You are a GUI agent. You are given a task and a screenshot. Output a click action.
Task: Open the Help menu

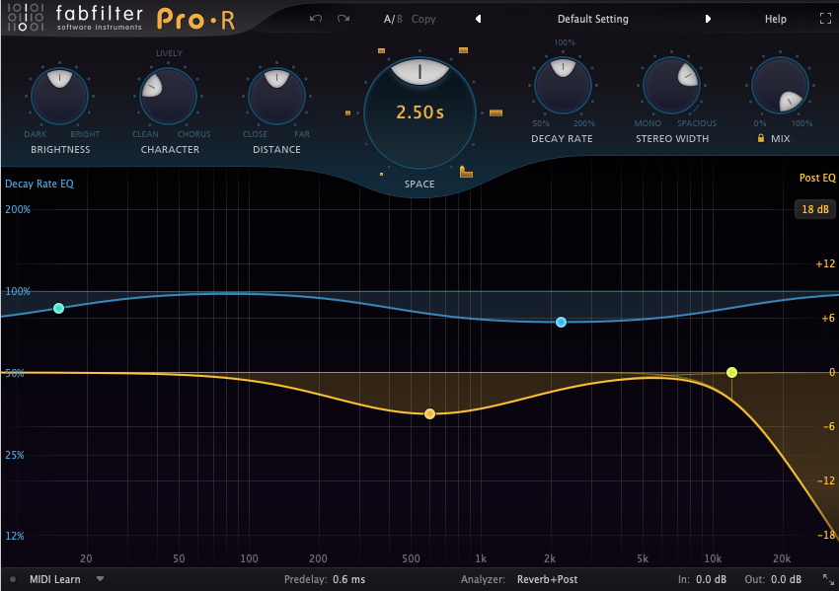[x=775, y=19]
